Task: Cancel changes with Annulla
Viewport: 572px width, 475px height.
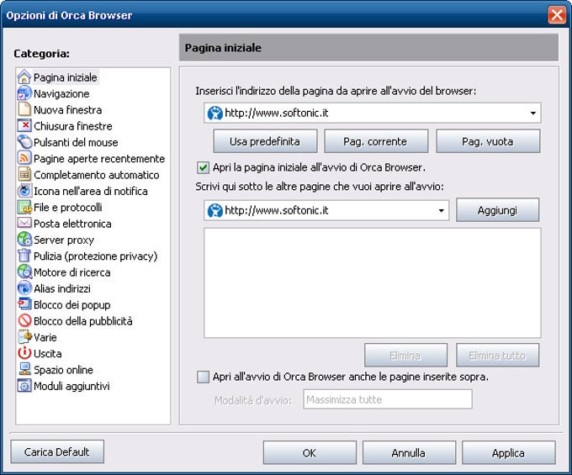Action: coord(409,452)
